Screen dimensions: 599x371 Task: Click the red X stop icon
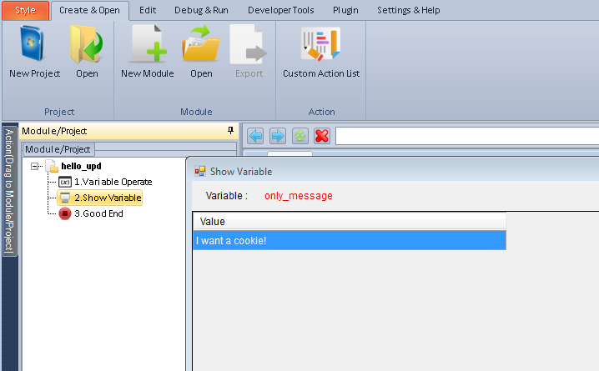pyautogui.click(x=321, y=136)
